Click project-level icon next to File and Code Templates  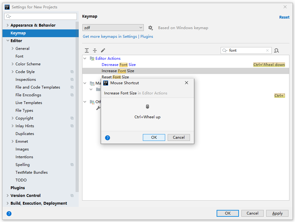tap(72, 87)
